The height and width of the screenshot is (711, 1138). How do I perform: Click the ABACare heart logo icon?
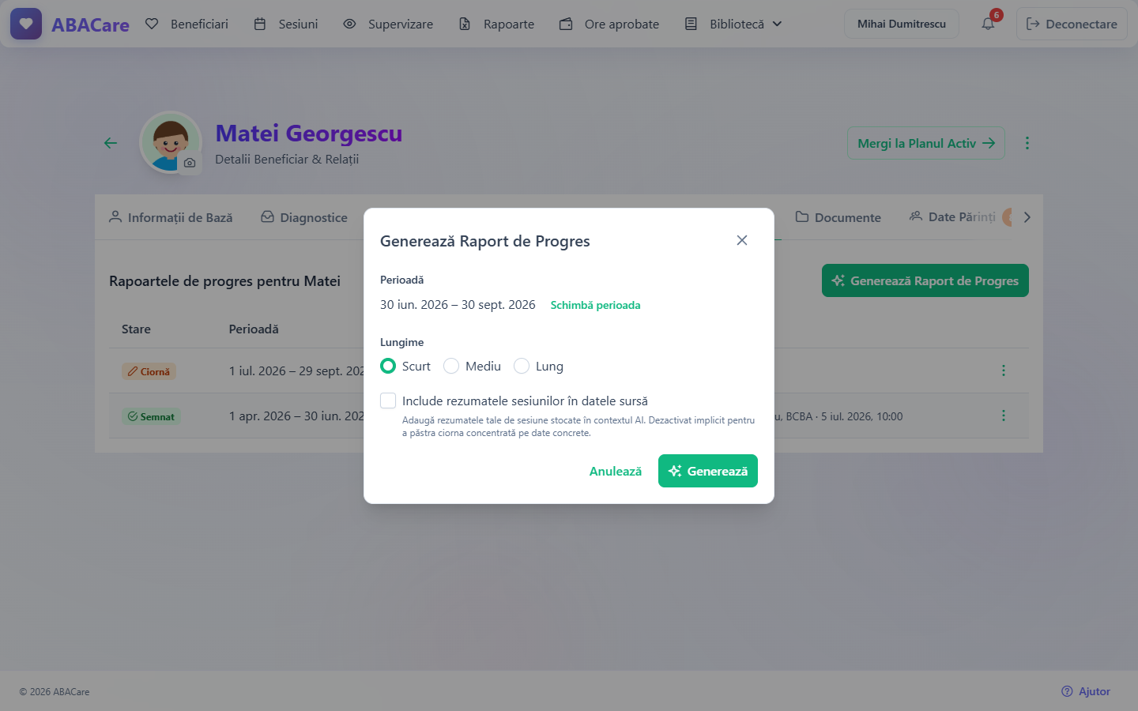coord(26,24)
